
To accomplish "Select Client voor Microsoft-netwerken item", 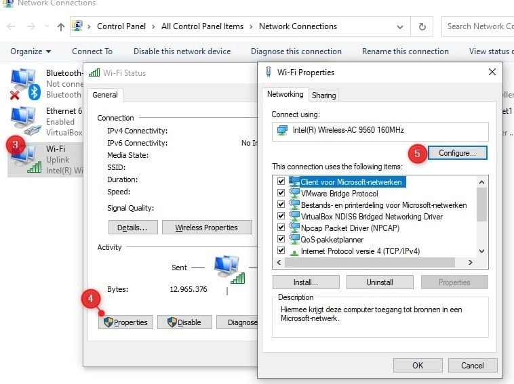I will pyautogui.click(x=351, y=182).
